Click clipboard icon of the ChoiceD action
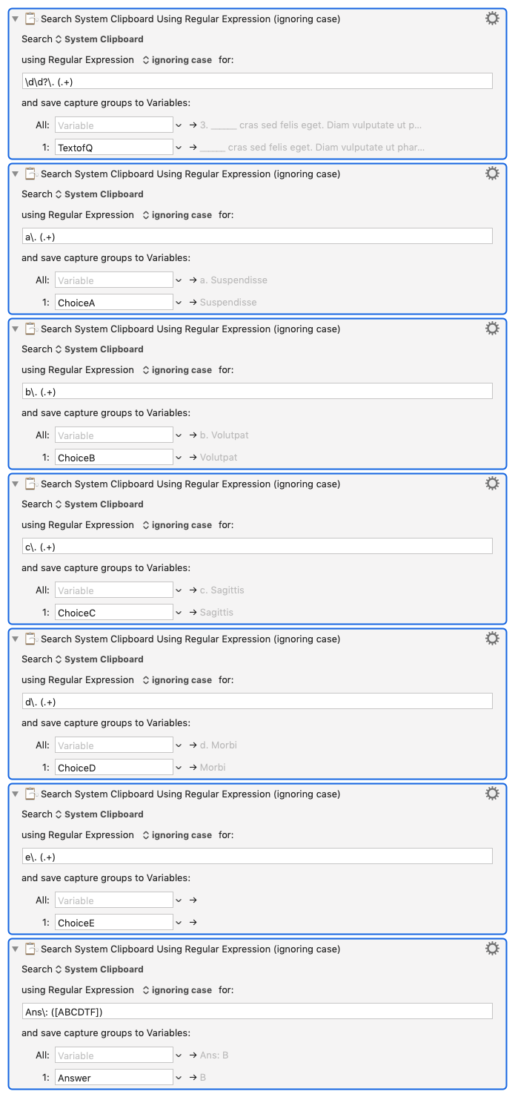This screenshot has width=515, height=1100. tap(30, 639)
